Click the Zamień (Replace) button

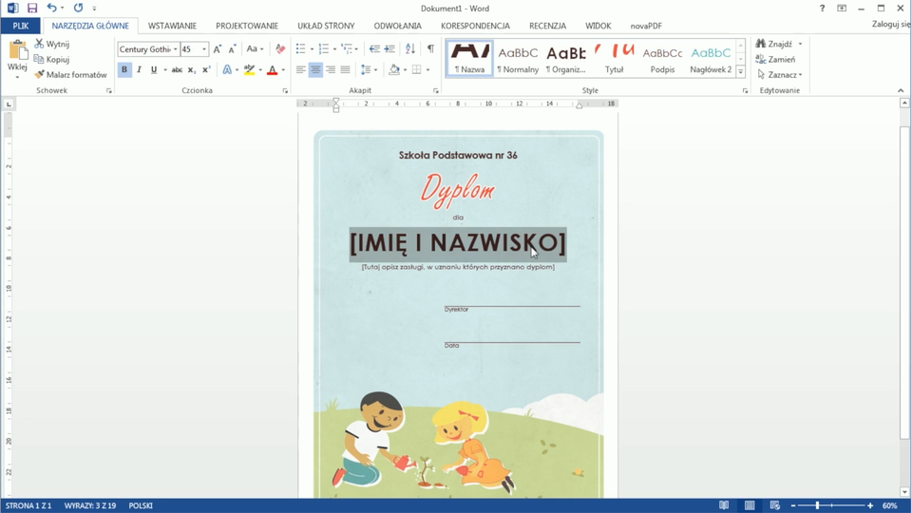pyautogui.click(x=776, y=59)
